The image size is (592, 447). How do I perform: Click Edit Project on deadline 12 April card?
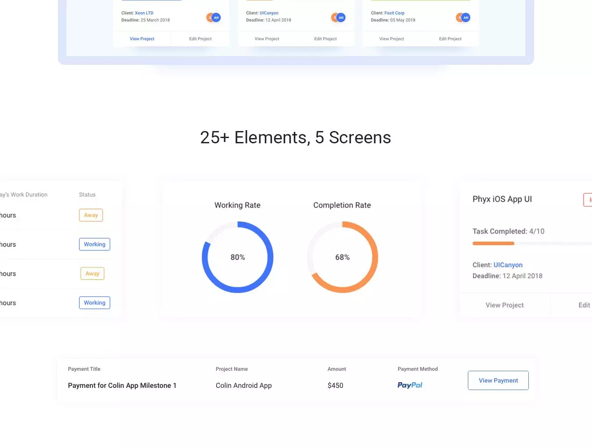point(325,39)
